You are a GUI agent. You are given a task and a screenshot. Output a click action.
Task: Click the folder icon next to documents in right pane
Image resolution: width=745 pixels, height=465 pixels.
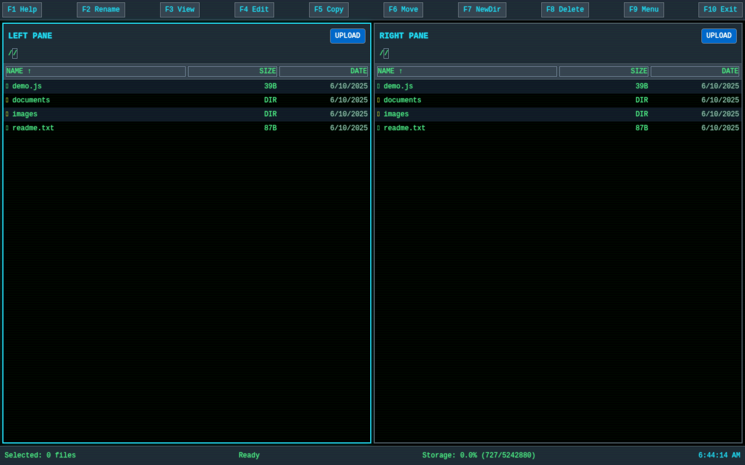pos(378,100)
